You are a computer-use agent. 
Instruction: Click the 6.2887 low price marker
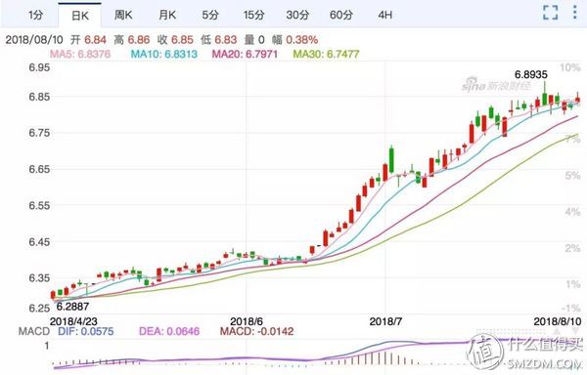click(72, 307)
